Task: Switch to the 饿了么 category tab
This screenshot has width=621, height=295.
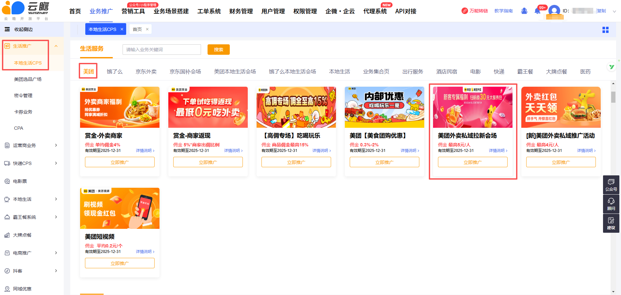Action: [114, 72]
